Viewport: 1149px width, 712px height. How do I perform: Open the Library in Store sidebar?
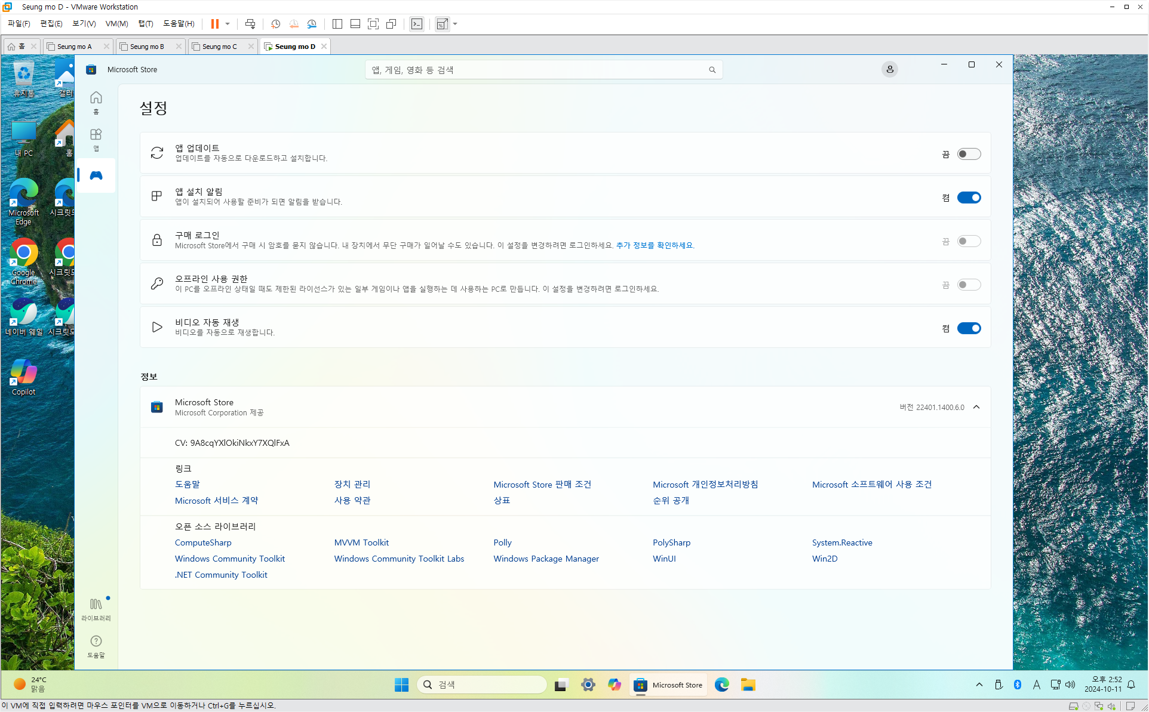pos(96,609)
